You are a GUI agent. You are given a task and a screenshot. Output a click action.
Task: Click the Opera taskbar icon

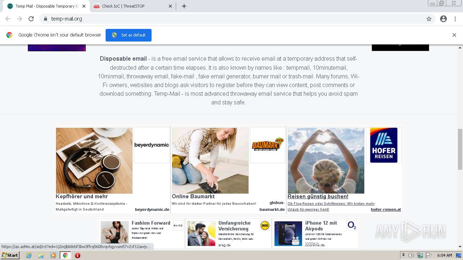[77, 255]
